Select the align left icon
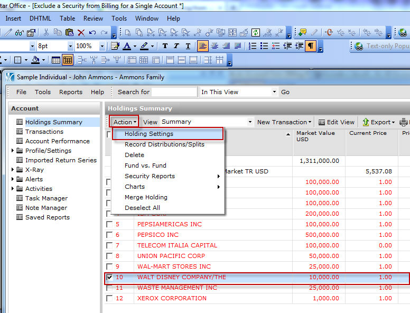The image size is (410, 313). point(203,46)
